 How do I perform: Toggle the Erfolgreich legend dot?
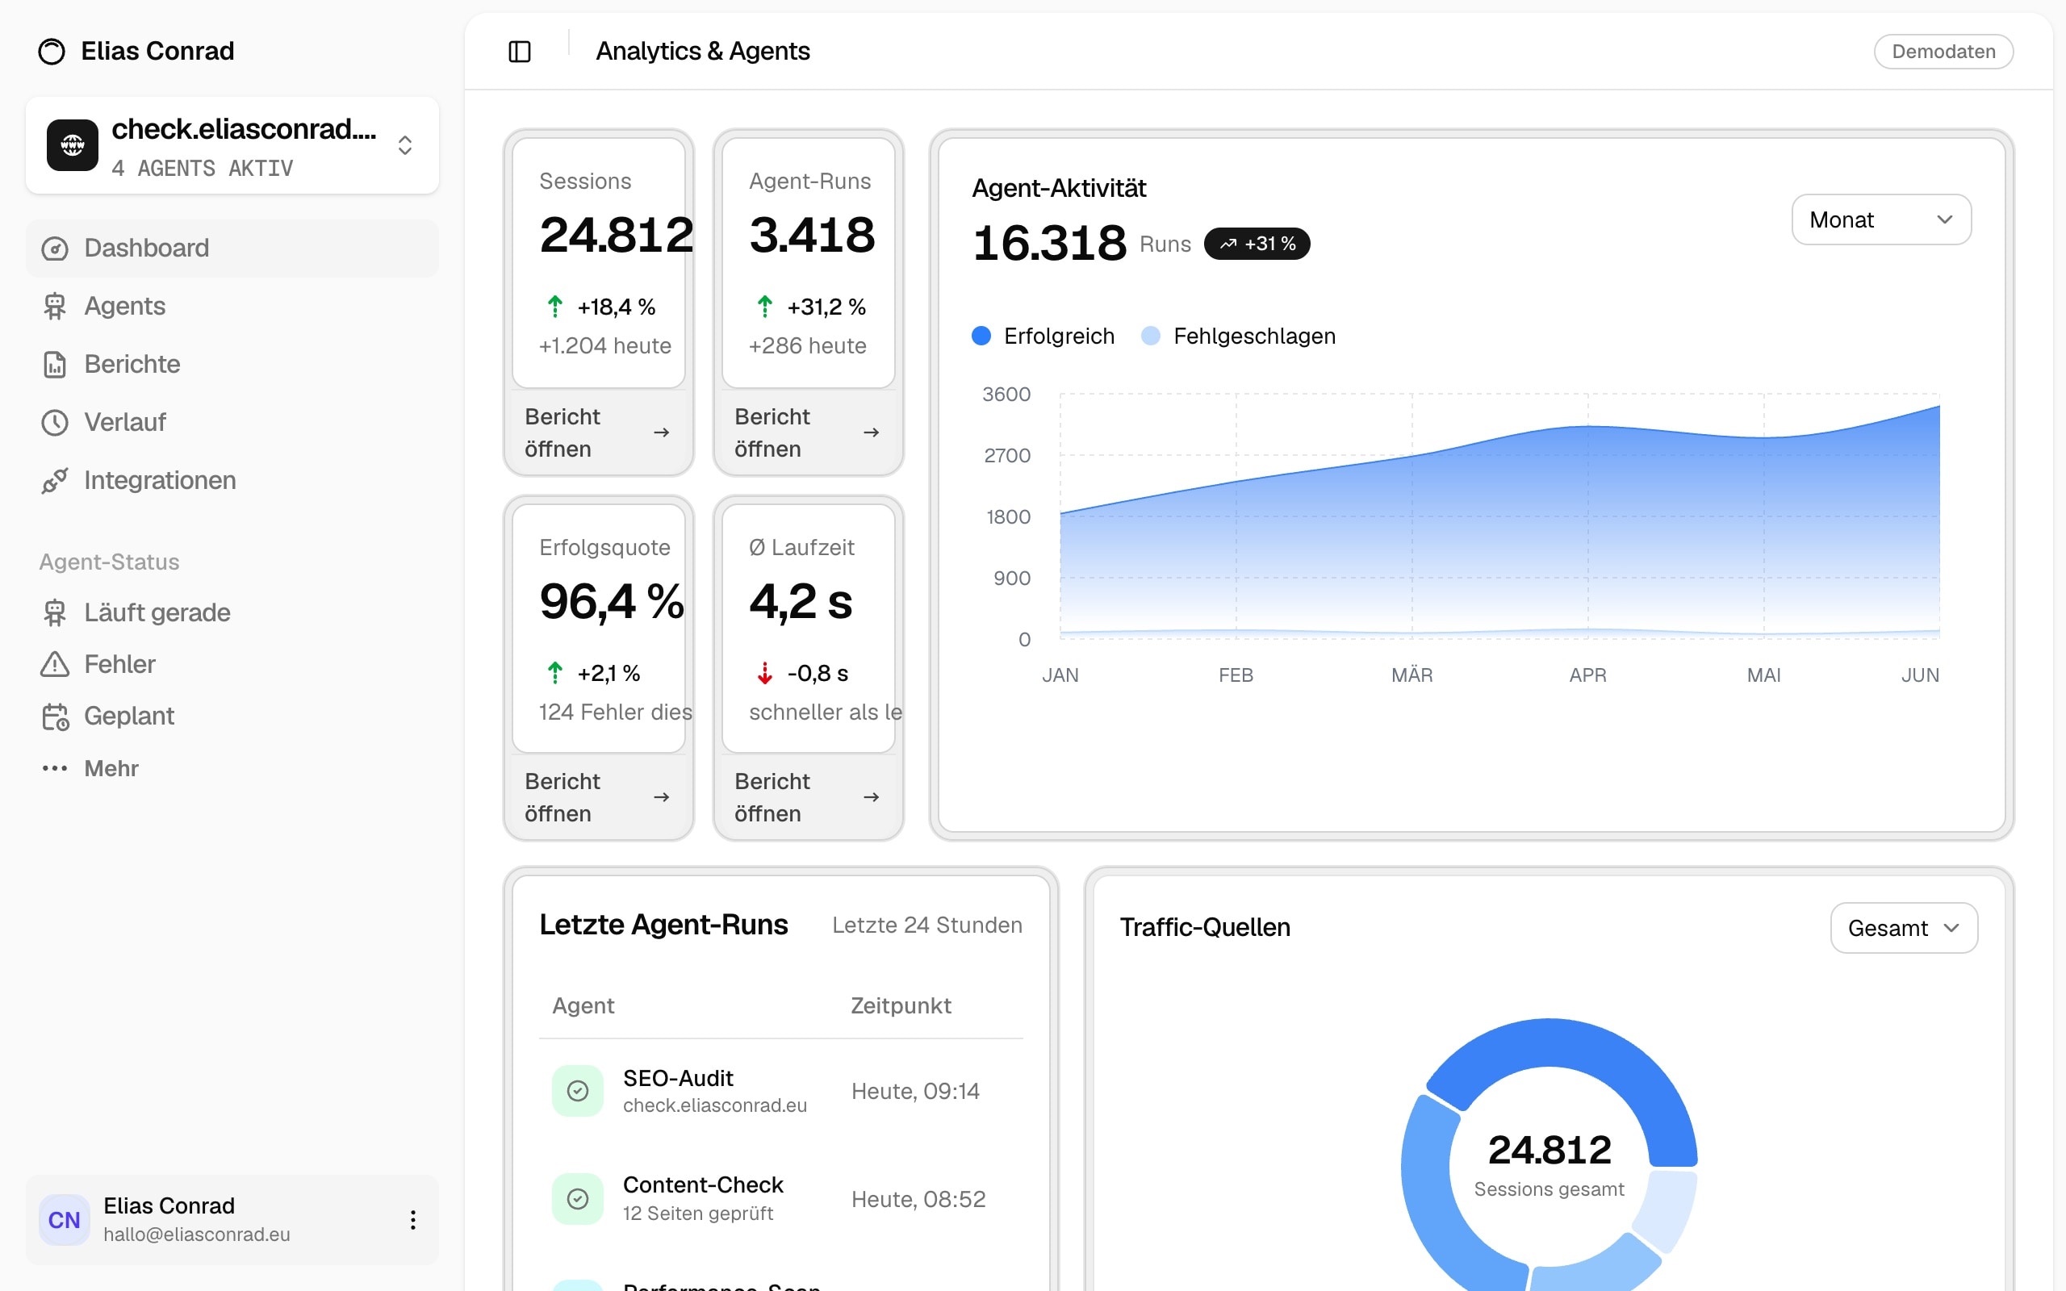coord(982,336)
